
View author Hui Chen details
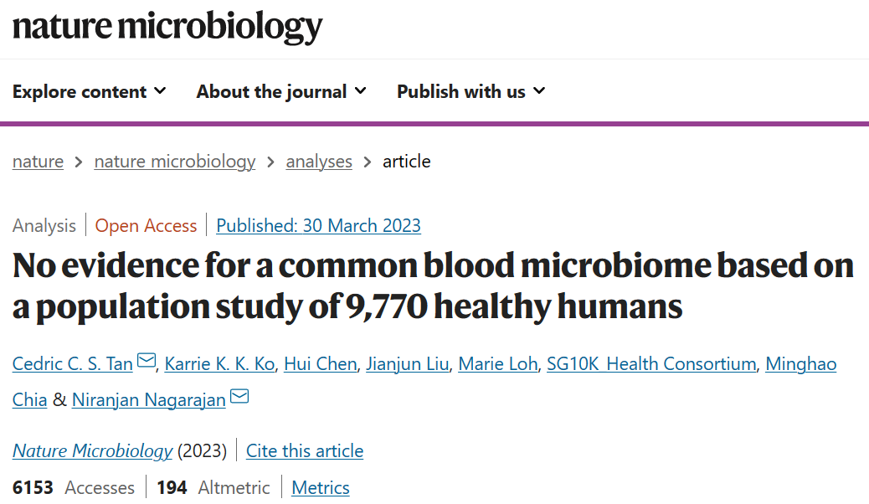click(x=321, y=363)
